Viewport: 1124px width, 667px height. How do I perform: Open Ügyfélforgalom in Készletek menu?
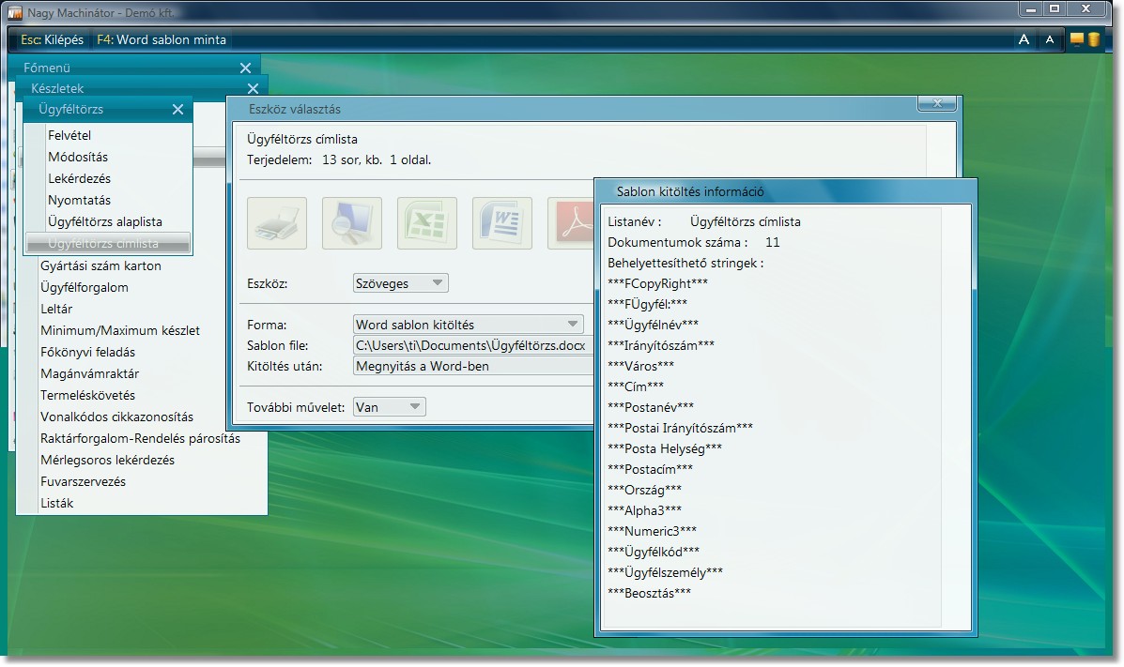pos(85,287)
